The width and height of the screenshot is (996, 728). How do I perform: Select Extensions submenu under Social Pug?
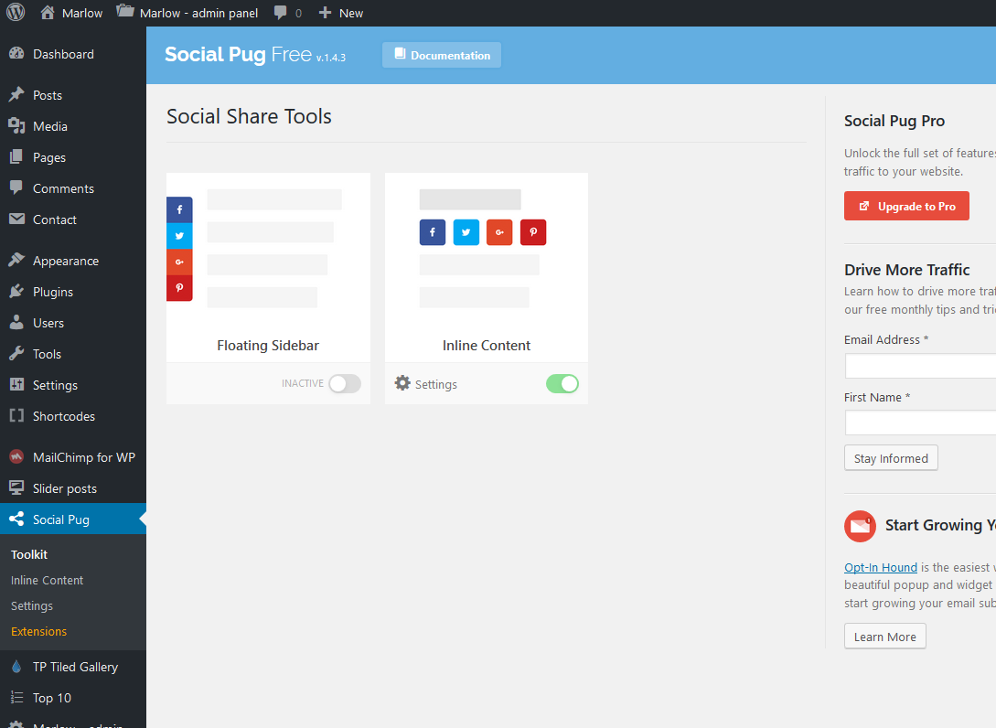[x=38, y=631]
